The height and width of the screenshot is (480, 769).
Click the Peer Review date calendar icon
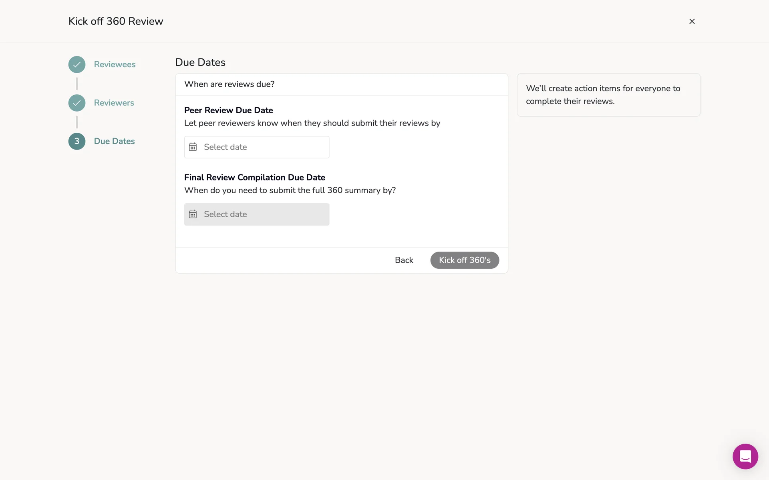[x=193, y=147]
